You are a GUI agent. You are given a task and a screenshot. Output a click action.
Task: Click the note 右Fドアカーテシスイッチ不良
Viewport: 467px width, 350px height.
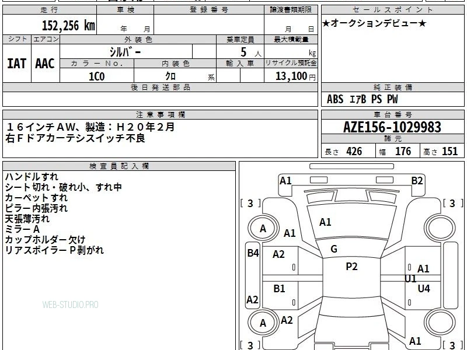pos(75,138)
